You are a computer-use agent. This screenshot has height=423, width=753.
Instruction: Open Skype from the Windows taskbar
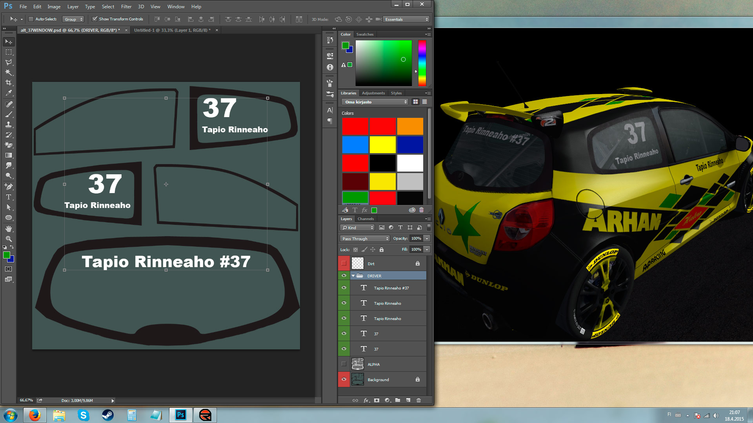[x=84, y=415]
